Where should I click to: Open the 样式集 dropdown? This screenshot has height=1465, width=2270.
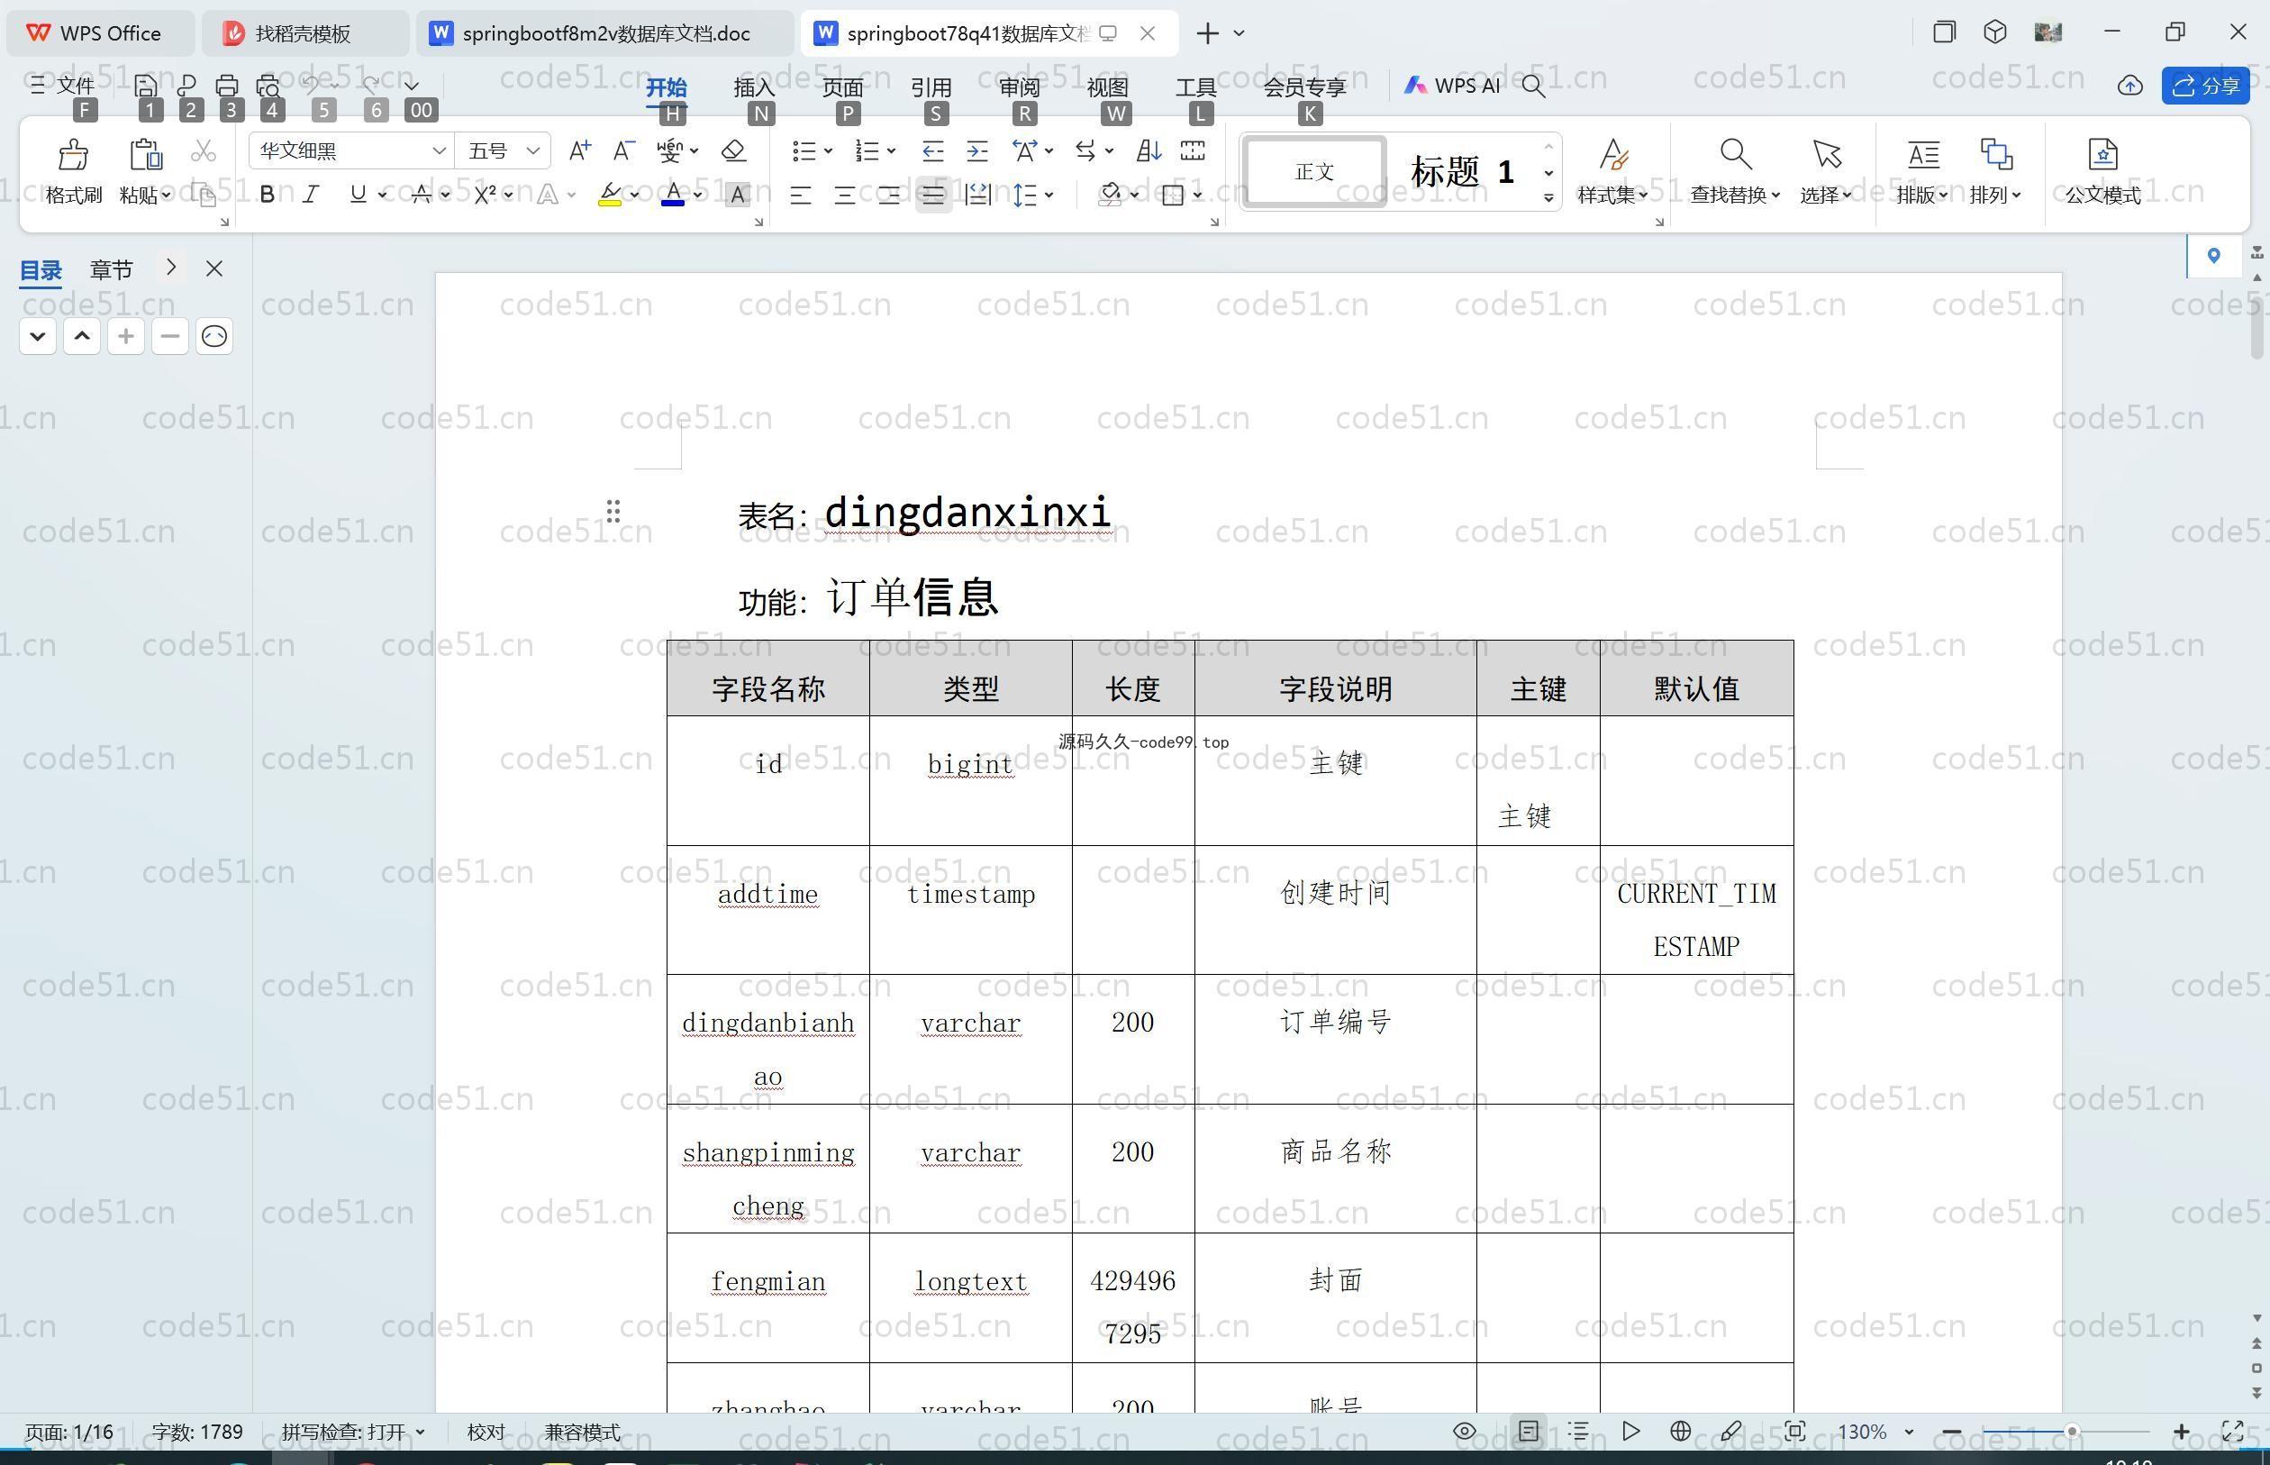[x=1612, y=194]
